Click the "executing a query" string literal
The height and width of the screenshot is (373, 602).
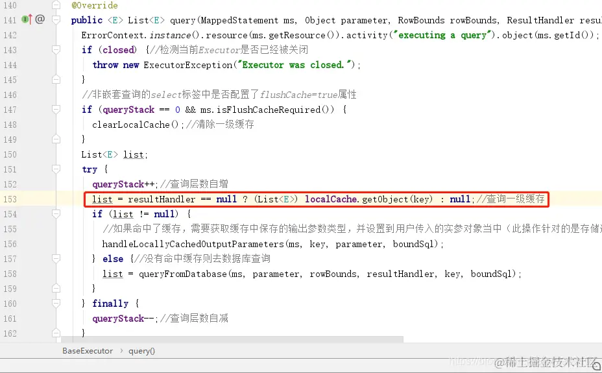442,35
